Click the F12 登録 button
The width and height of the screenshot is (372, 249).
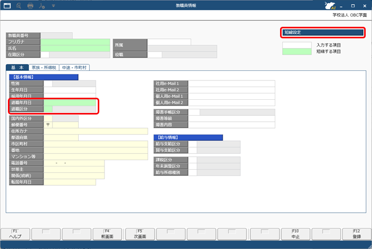[x=356, y=234]
